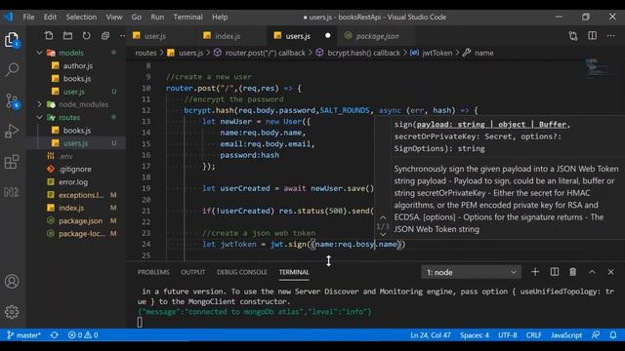625x351 pixels.
Task: Click the Ln 24, Col 47 indicator
Action: [x=431, y=335]
